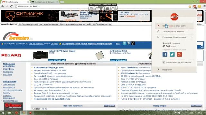The image size is (206, 115).
Task: Click the Enermax sidebar banner
Action: click(x=13, y=106)
